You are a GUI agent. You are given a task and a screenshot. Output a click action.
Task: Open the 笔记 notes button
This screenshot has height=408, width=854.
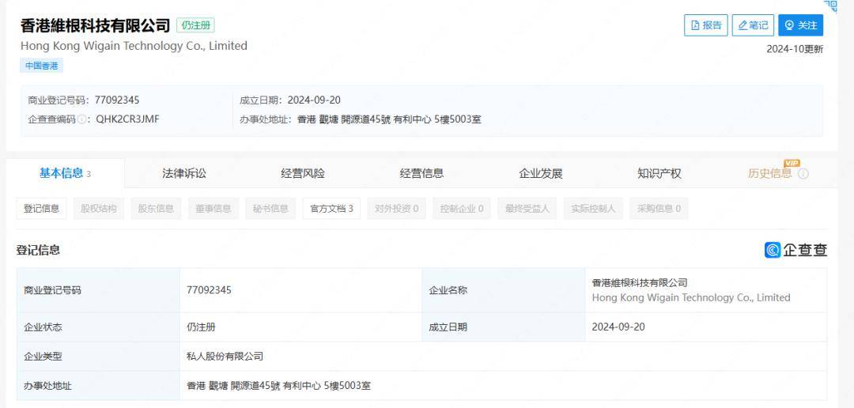pos(753,25)
